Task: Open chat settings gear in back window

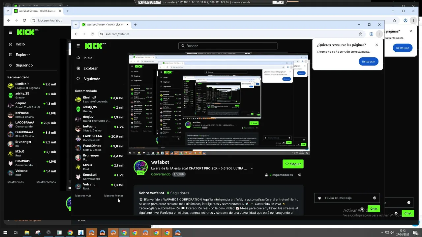Action: (396, 213)
